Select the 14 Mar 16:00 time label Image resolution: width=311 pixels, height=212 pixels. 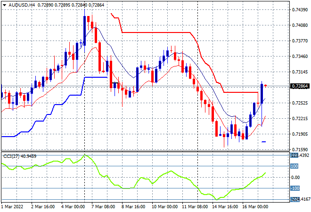[x=225, y=207]
